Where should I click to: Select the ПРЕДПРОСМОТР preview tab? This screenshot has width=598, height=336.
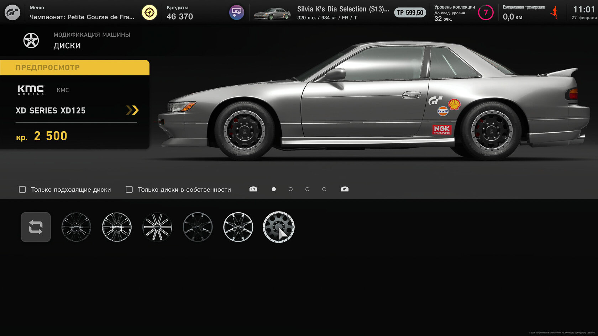point(75,68)
